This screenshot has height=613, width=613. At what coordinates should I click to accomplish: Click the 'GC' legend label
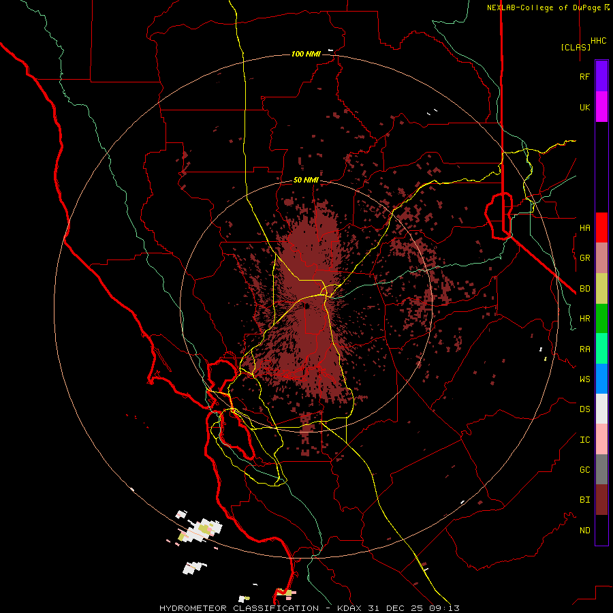pyautogui.click(x=584, y=470)
